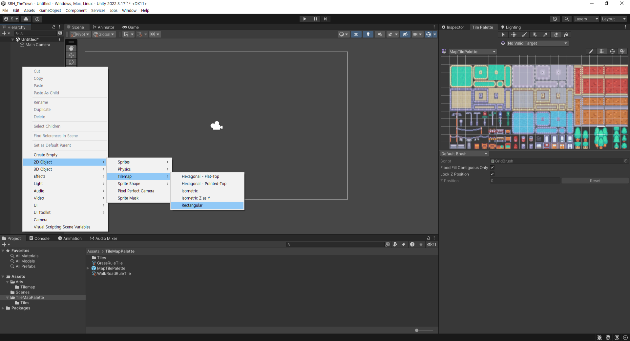Click the hidden packages count icon

point(431,244)
